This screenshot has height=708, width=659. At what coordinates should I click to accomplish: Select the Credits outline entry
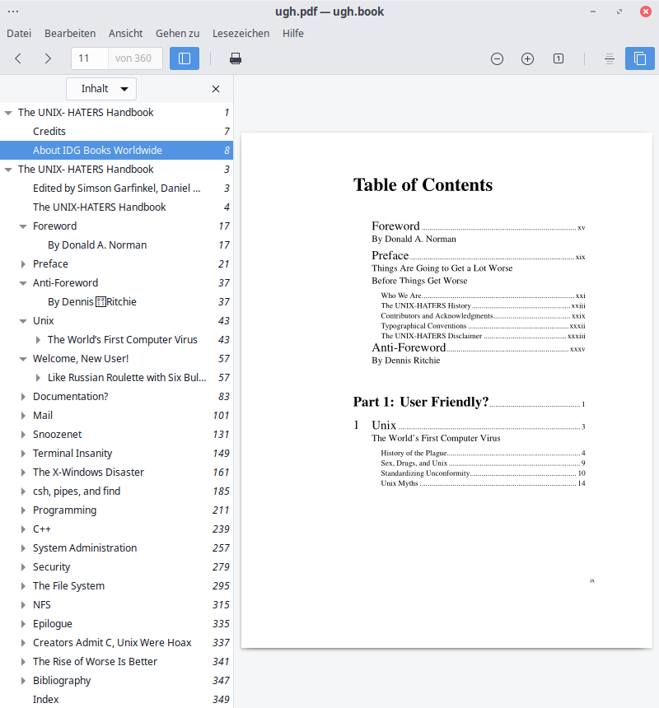coord(49,132)
